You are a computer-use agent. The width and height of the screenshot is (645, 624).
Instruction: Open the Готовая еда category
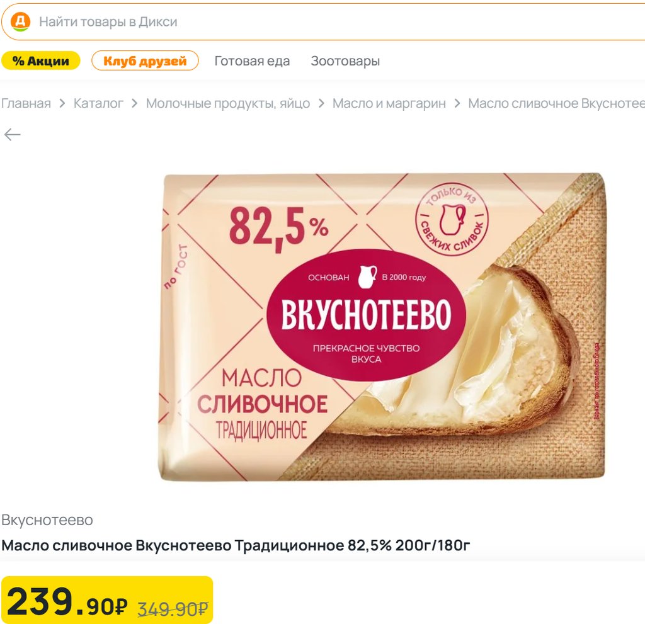pos(252,61)
